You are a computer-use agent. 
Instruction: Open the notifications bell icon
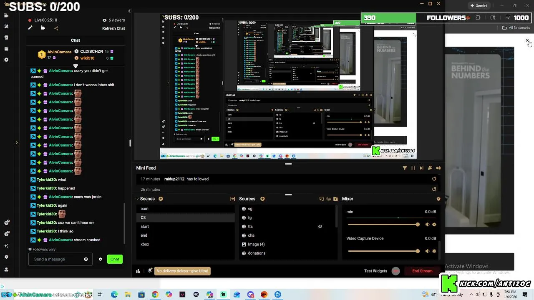[x=150, y=271]
